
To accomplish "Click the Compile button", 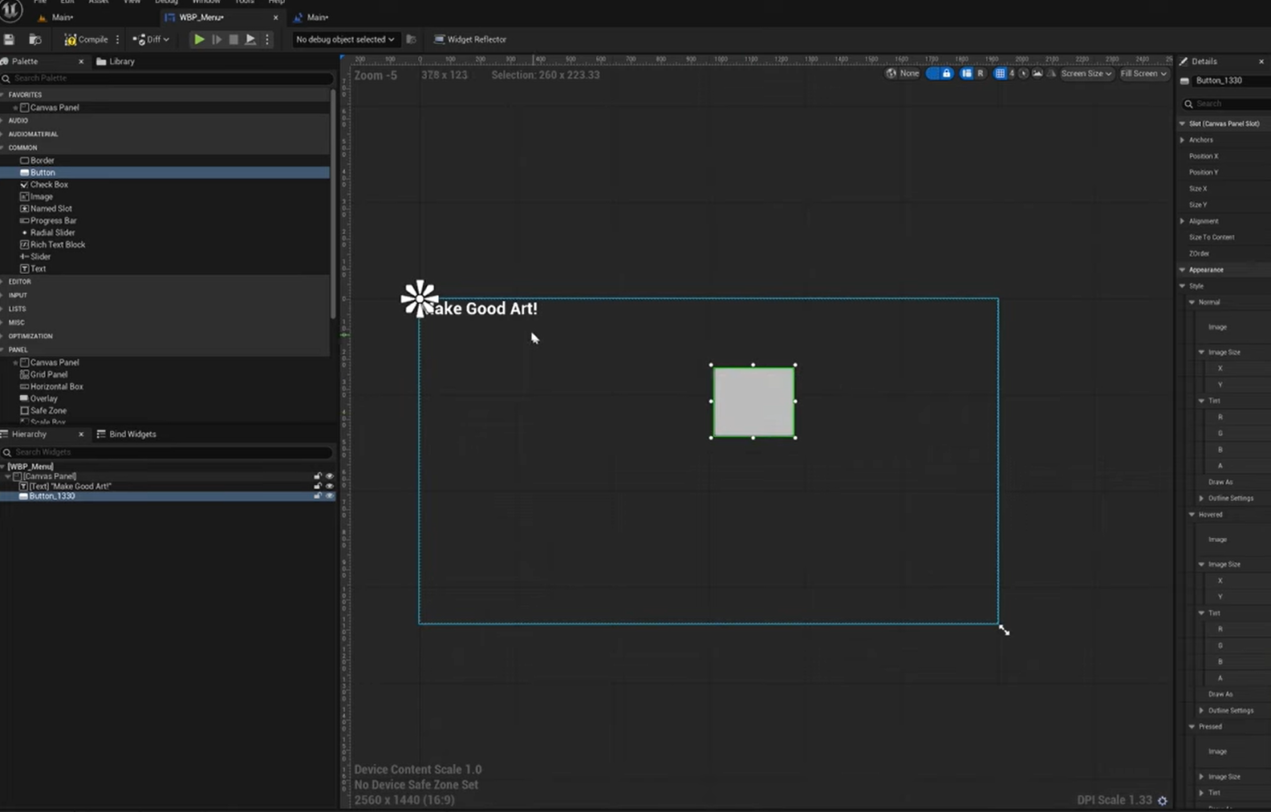I will click(x=87, y=39).
